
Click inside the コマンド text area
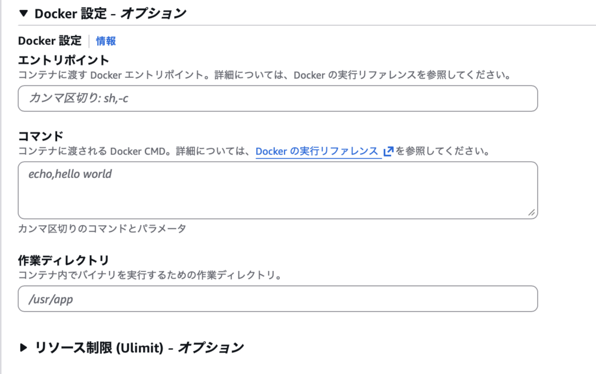[x=278, y=190]
